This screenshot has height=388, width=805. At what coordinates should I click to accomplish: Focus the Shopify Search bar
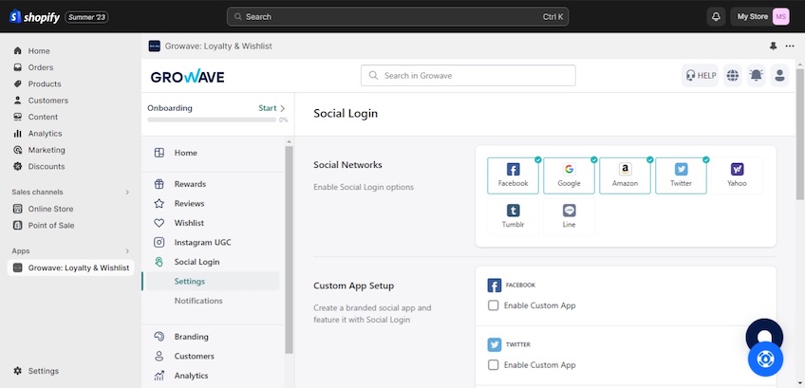398,16
